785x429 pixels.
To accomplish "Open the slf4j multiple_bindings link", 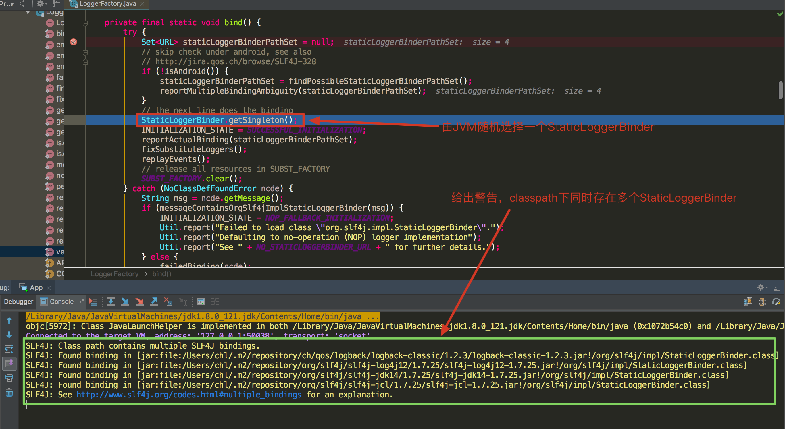I will tap(188, 395).
